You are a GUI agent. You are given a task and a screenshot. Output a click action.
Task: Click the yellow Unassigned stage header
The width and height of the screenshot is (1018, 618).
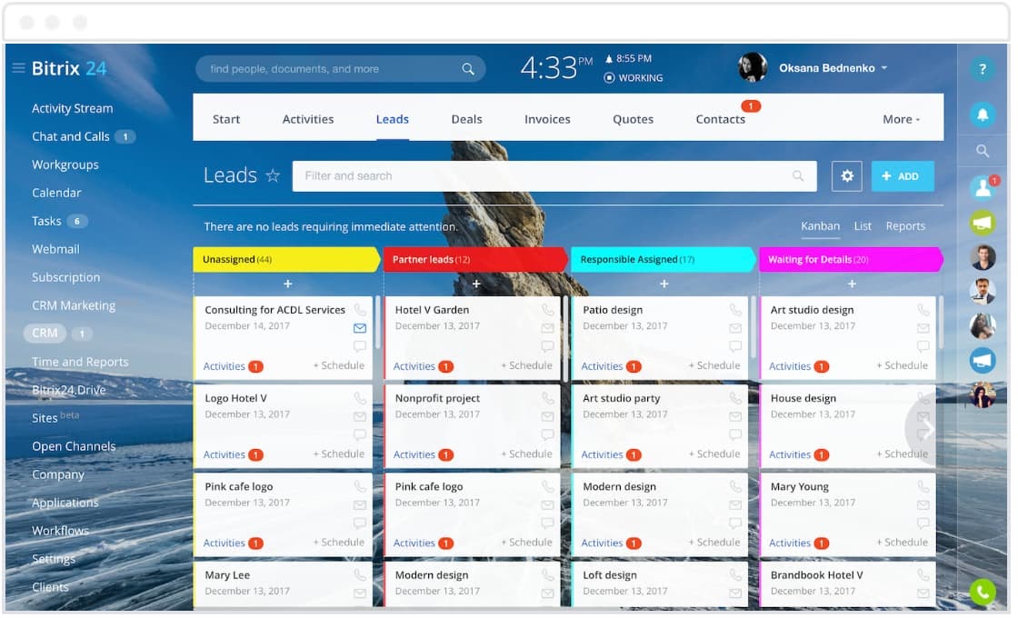click(x=287, y=260)
